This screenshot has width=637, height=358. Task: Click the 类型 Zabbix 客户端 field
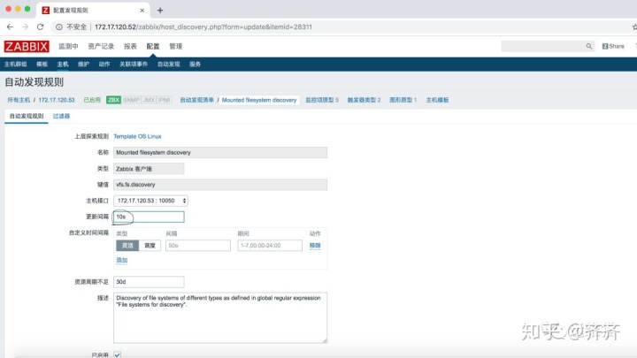click(x=149, y=169)
